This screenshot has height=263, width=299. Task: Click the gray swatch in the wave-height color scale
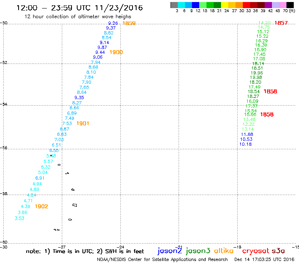[174, 5]
